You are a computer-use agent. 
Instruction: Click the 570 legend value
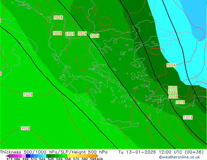point(76,159)
